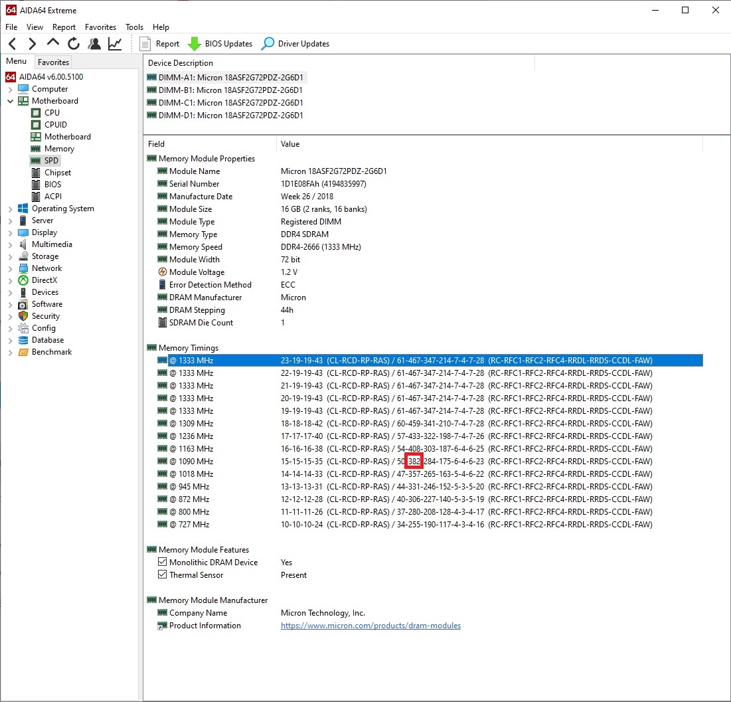The height and width of the screenshot is (702, 731).
Task: Switch to the Favorites tab in the sidebar
Action: 53,62
